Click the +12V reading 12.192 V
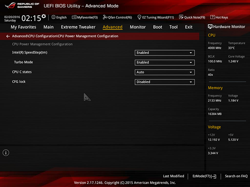The width and height of the screenshot is (250, 187). 214,140
